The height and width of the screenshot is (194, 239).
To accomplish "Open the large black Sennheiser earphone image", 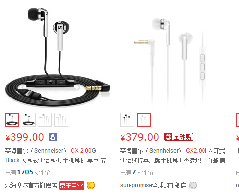I will (x=58, y=57).
